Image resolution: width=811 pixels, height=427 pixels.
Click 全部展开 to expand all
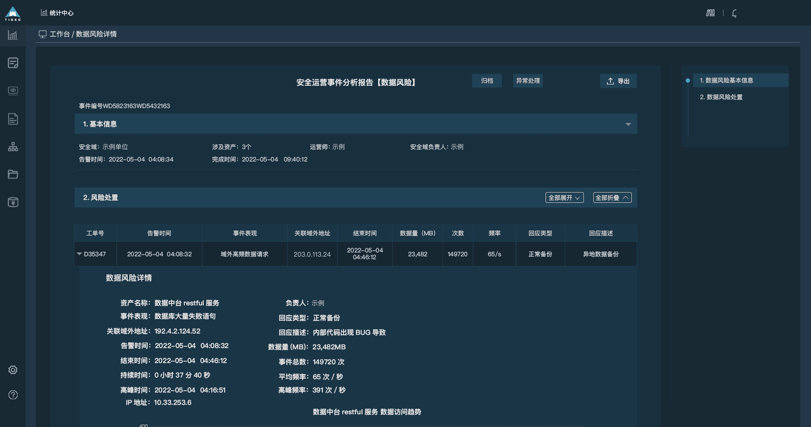coord(565,198)
